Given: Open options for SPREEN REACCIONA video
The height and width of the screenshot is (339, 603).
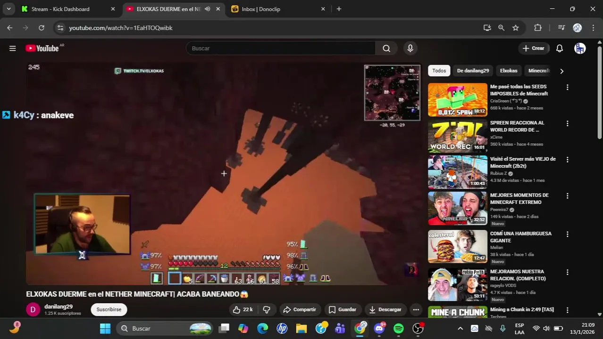Looking at the screenshot, I should click(x=567, y=123).
